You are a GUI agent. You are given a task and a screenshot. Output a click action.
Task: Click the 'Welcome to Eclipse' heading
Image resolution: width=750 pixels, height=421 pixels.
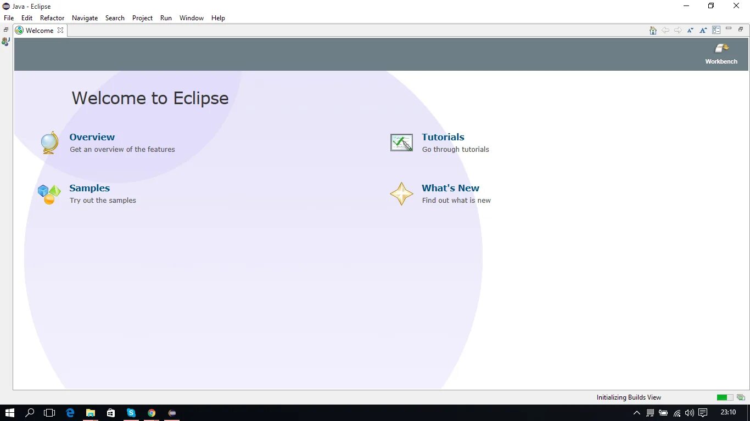coord(150,98)
